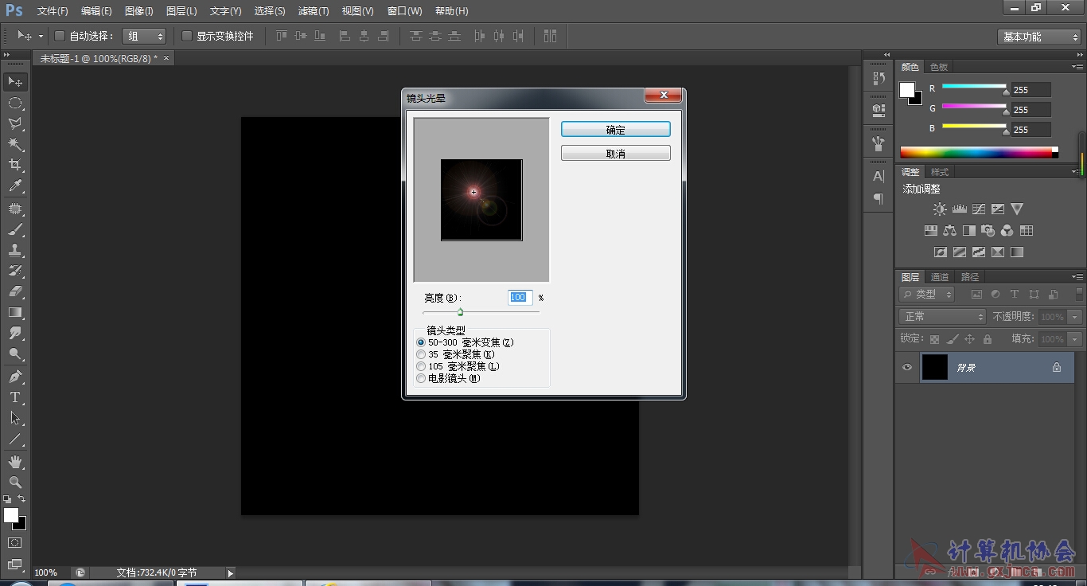Select the History Brush tool
Screen dimensions: 1087x586
coord(15,271)
